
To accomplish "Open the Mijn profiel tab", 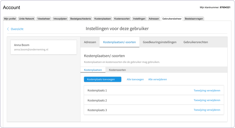I will (x=10, y=19).
